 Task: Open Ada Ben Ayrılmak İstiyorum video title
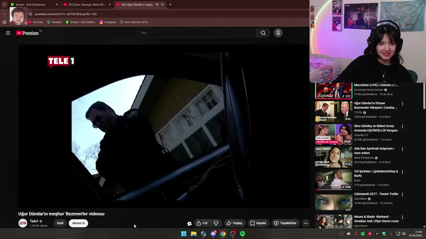tap(374, 151)
